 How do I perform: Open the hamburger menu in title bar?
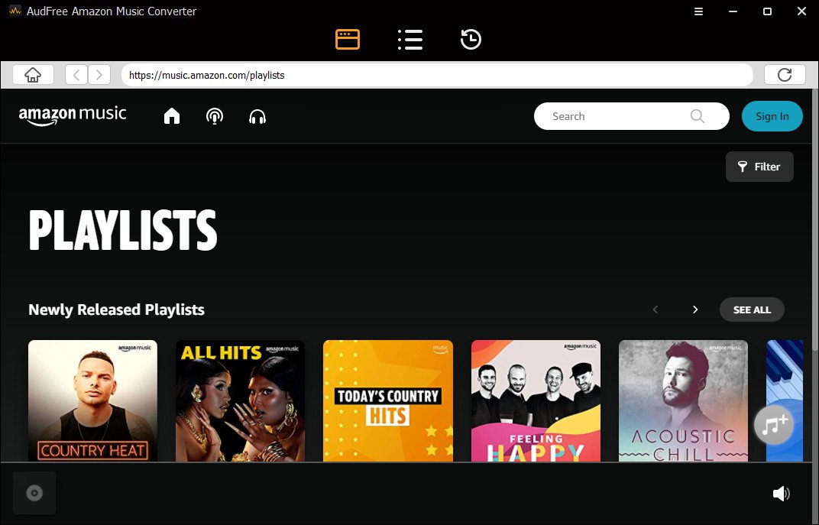click(x=698, y=11)
